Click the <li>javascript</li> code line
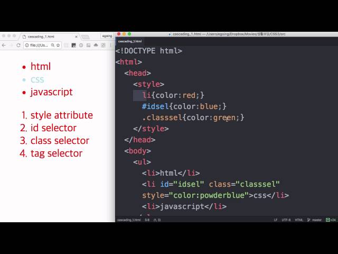 tap(184, 206)
